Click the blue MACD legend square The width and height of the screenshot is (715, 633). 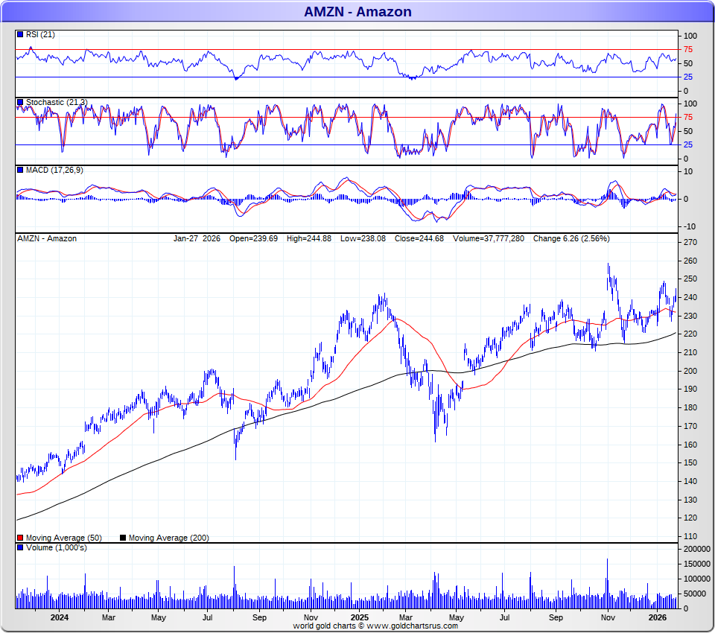pos(20,170)
